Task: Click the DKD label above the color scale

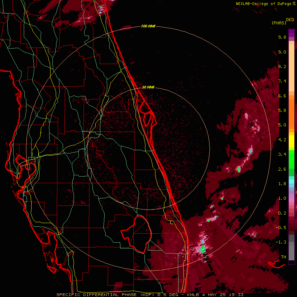Action: [290, 20]
